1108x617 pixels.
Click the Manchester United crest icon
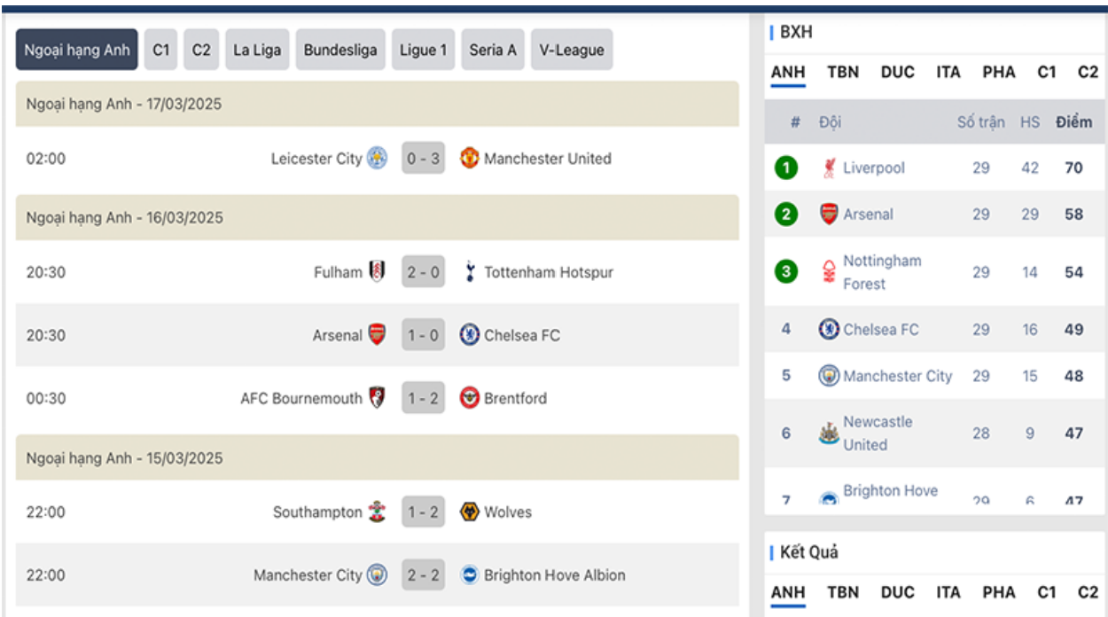[470, 159]
